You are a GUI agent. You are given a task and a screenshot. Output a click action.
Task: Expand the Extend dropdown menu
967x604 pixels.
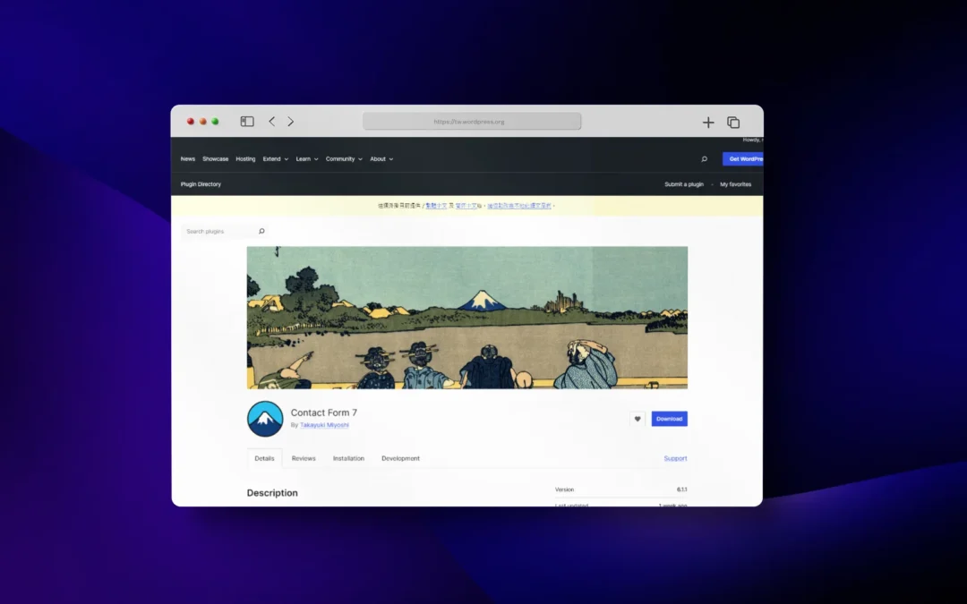[275, 159]
